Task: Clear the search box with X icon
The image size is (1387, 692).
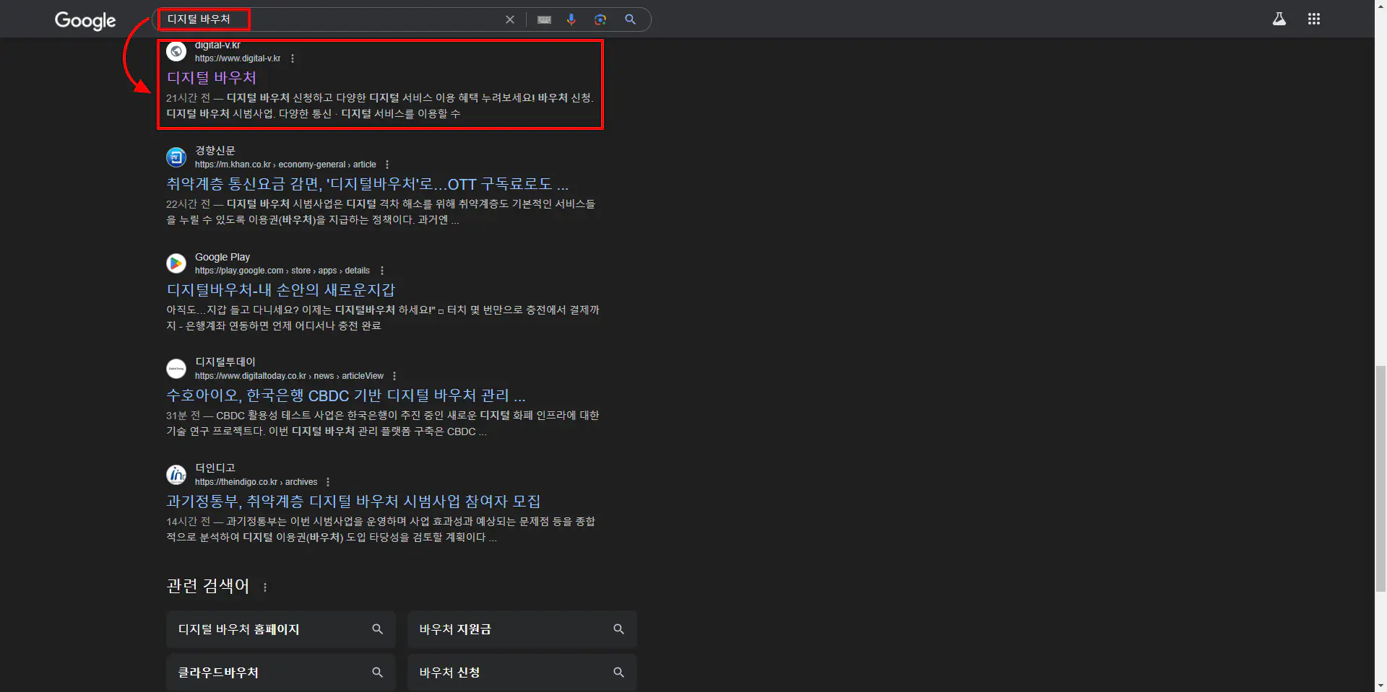Action: 510,19
